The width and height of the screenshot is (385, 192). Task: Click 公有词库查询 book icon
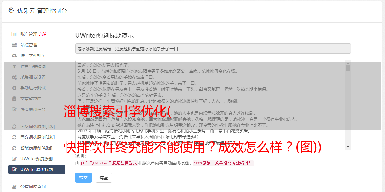point(14,187)
